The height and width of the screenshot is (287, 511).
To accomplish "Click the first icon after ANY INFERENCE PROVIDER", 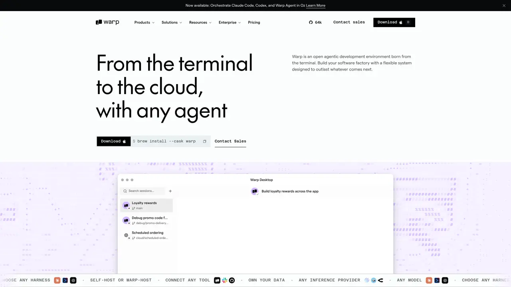I will coord(367,280).
